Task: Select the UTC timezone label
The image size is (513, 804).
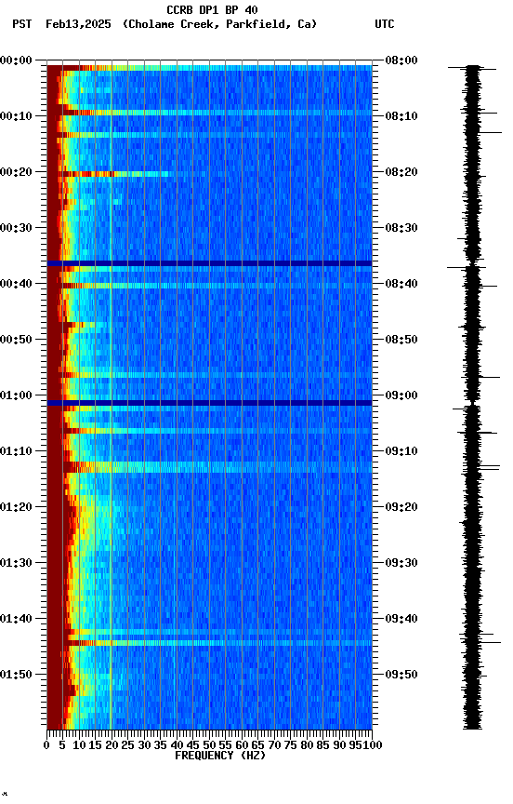Action: 385,24
